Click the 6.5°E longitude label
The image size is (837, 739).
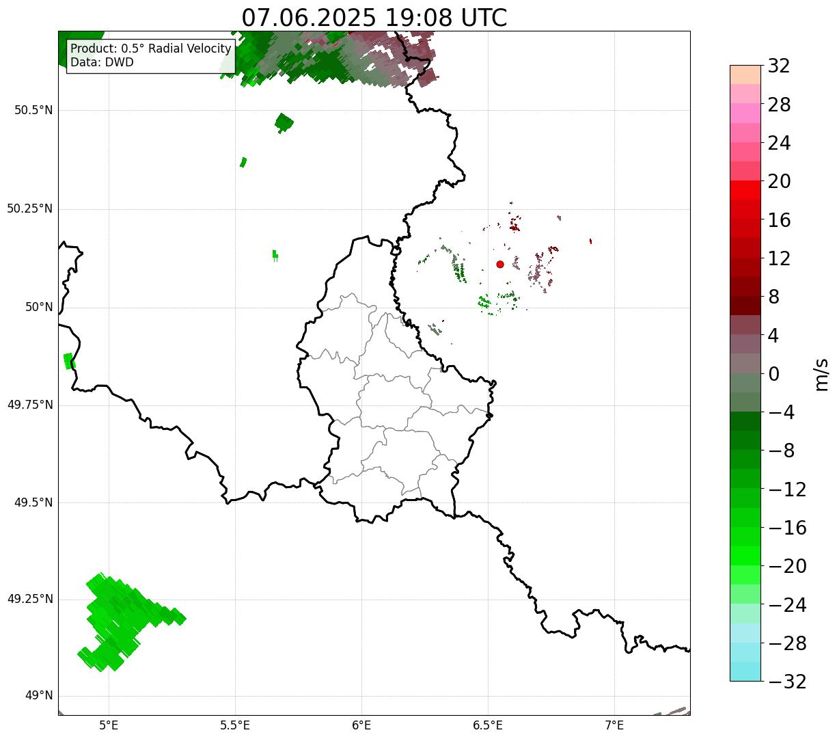pos(488,725)
